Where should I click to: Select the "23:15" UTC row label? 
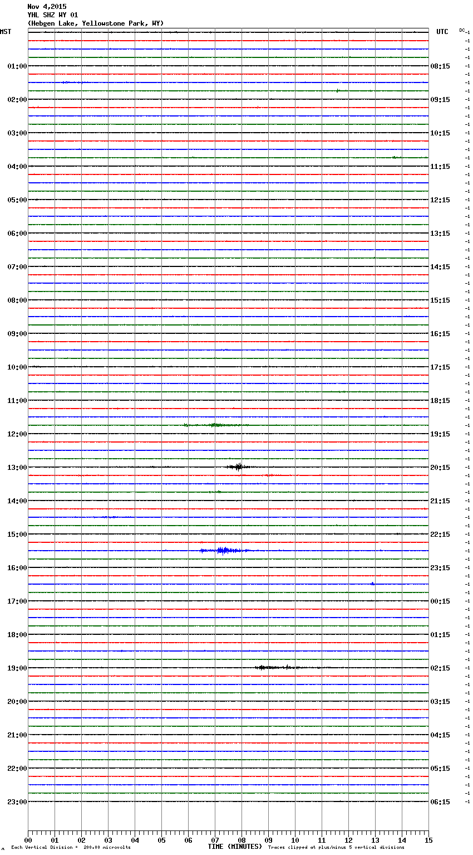coord(440,568)
